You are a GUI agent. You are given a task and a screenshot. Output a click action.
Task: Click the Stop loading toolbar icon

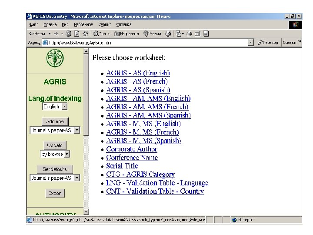pyautogui.click(x=69, y=34)
